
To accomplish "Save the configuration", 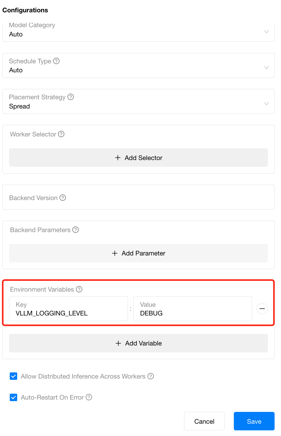I will pyautogui.click(x=254, y=421).
